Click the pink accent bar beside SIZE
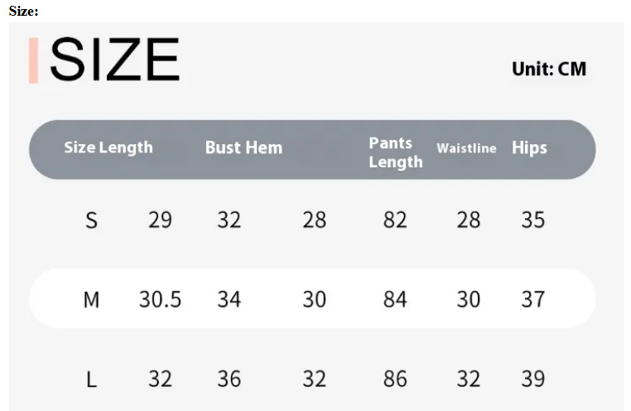Screen dimensions: 631x411 33,60
